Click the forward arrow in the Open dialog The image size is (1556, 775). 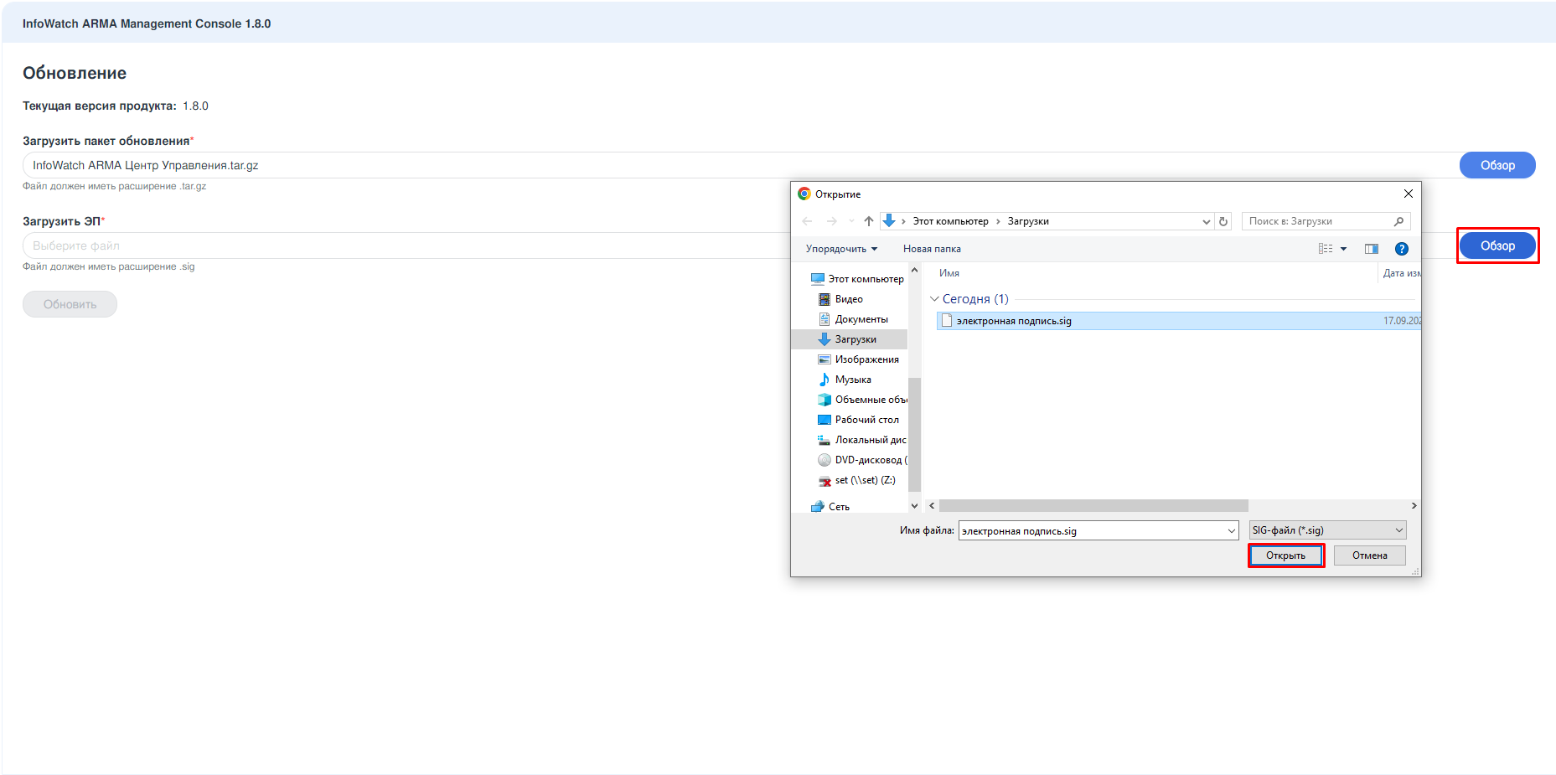(x=831, y=221)
